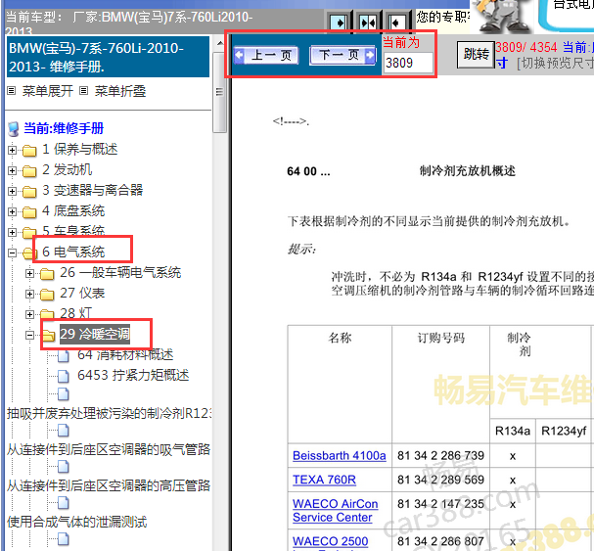Click order number 81 34 2 289 569
This screenshot has height=551, width=594.
pyautogui.click(x=440, y=480)
